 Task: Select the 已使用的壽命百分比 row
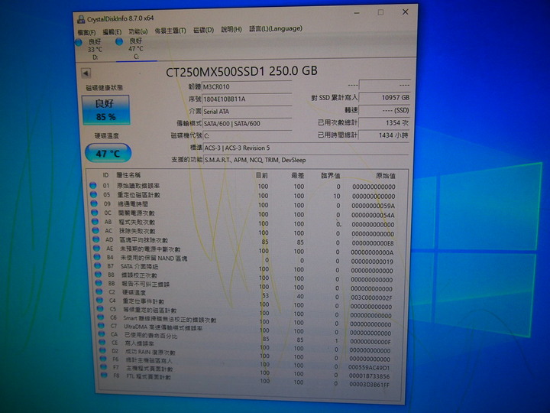[245, 337]
